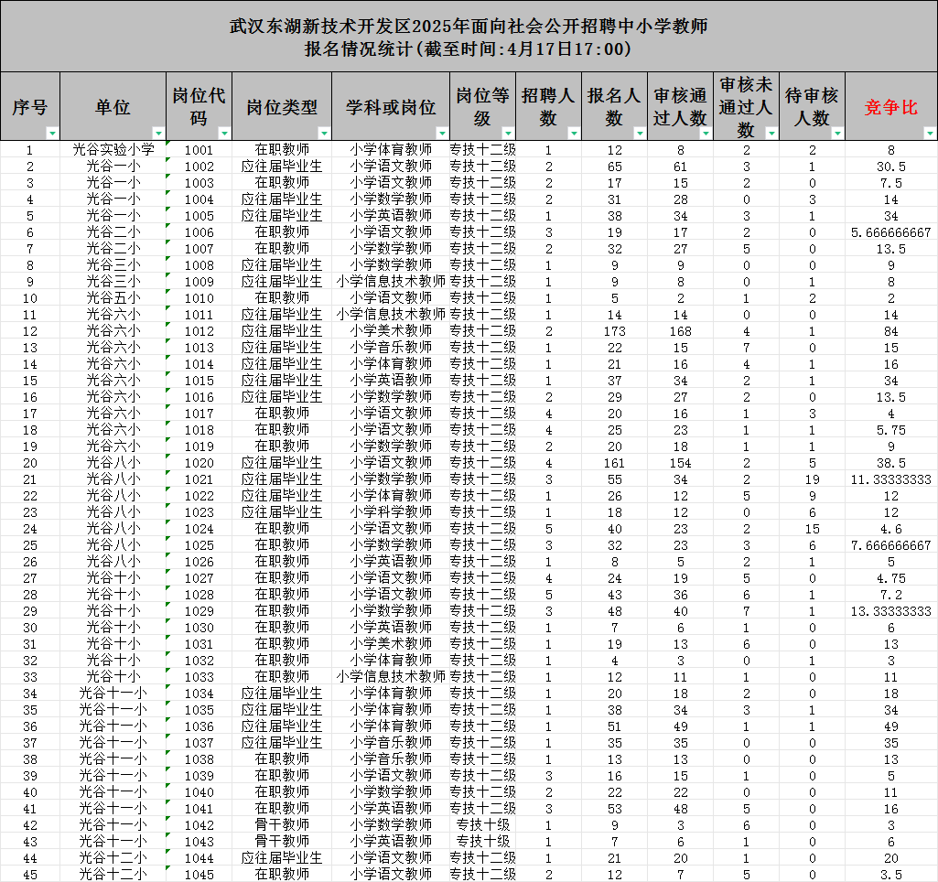Select applicant count cell 161

(614, 463)
